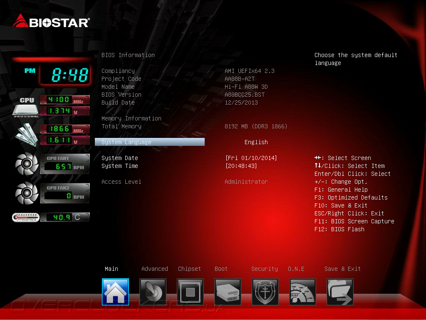Screen dimensions: 426x320
Task: Select the System Time label
Action: click(x=119, y=166)
